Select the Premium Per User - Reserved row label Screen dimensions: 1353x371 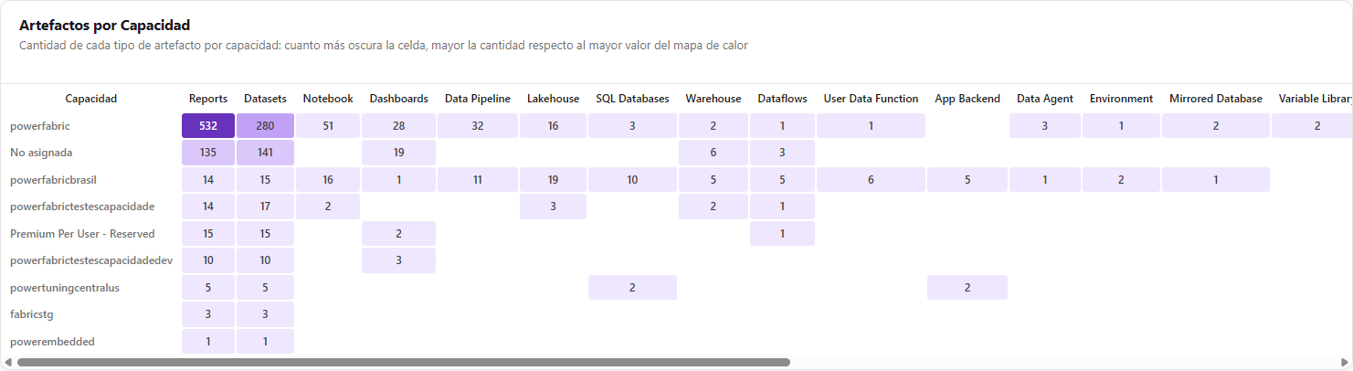click(x=82, y=234)
